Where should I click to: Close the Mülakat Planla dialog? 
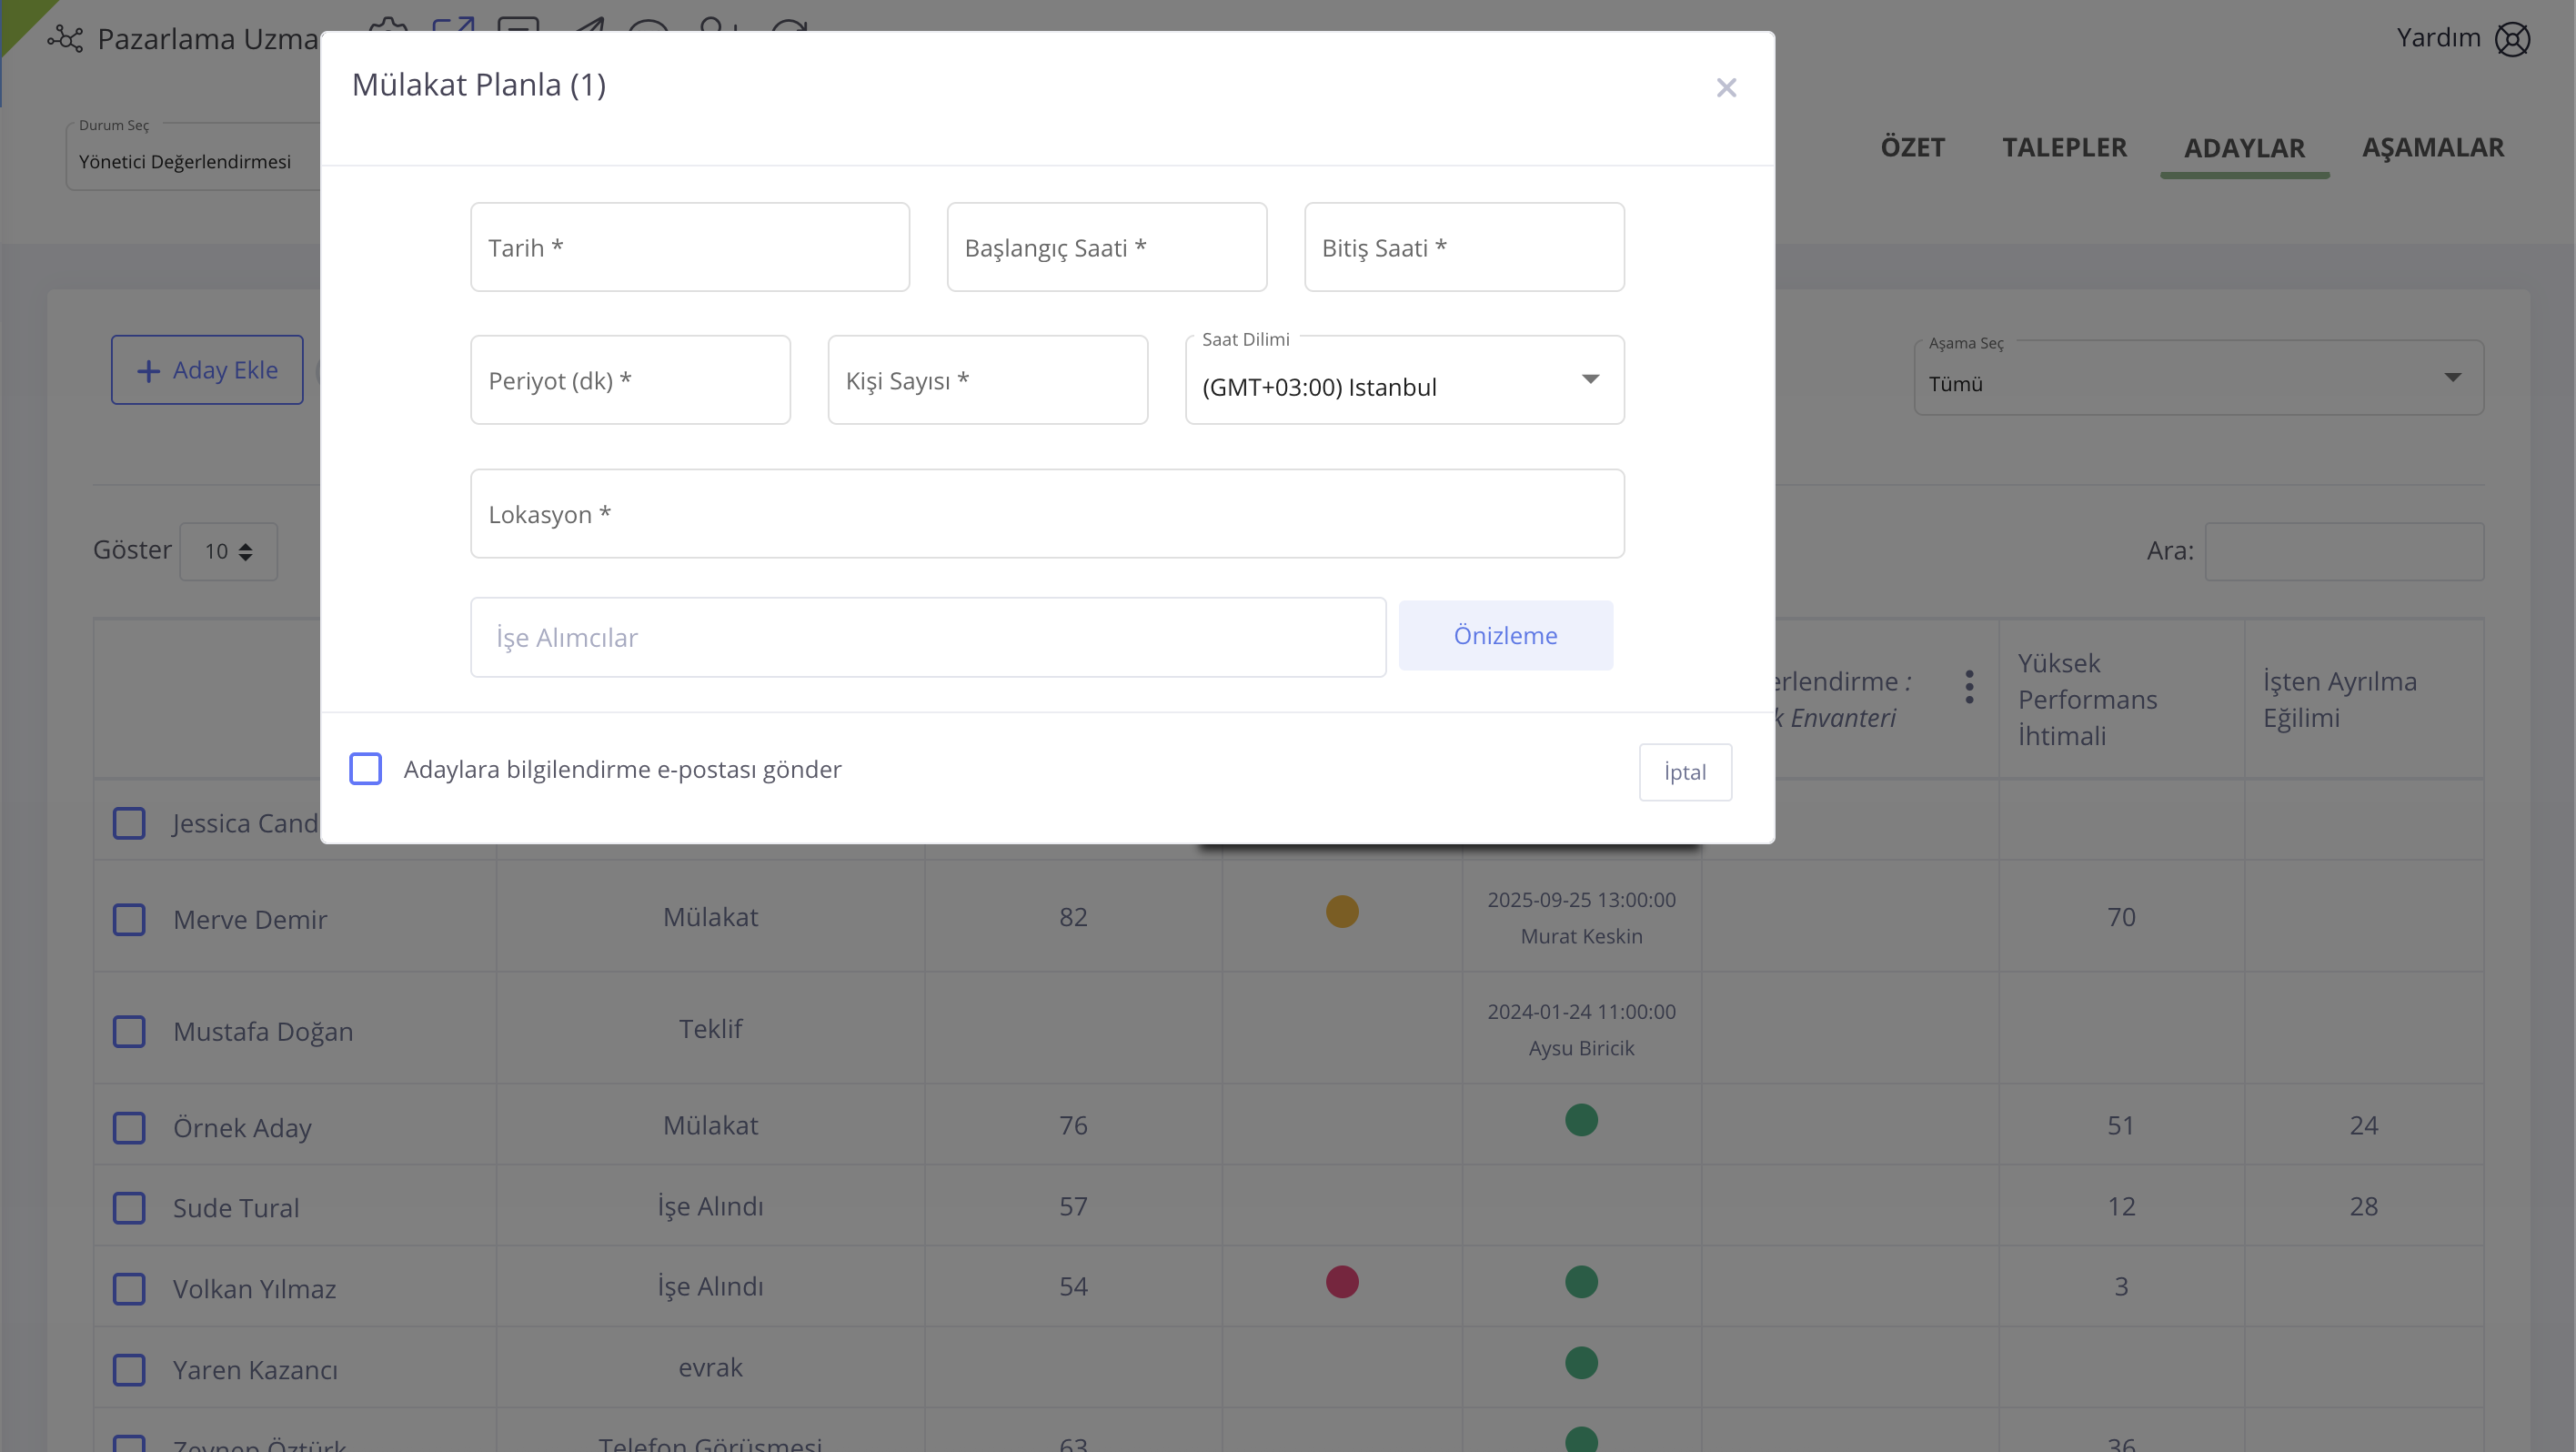[1726, 88]
